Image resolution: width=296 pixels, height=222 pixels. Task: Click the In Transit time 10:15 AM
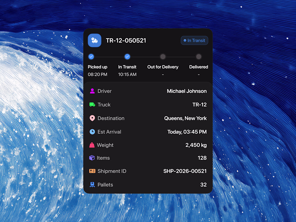tap(127, 74)
